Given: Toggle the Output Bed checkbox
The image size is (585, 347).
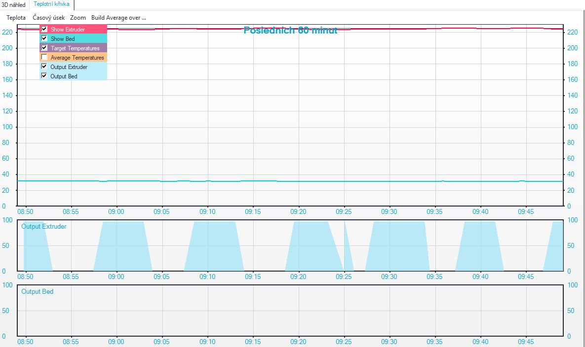Looking at the screenshot, I should [x=44, y=76].
